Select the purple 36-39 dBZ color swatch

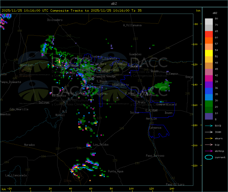point(209,85)
